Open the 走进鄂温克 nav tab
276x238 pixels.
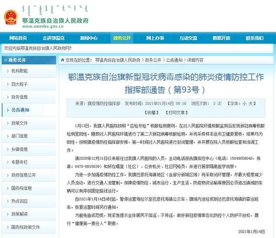tap(53, 38)
